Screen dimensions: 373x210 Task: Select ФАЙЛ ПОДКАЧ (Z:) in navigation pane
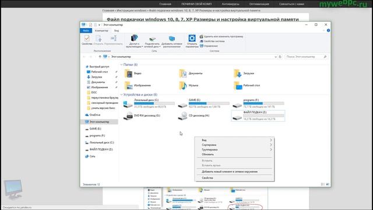(101, 149)
